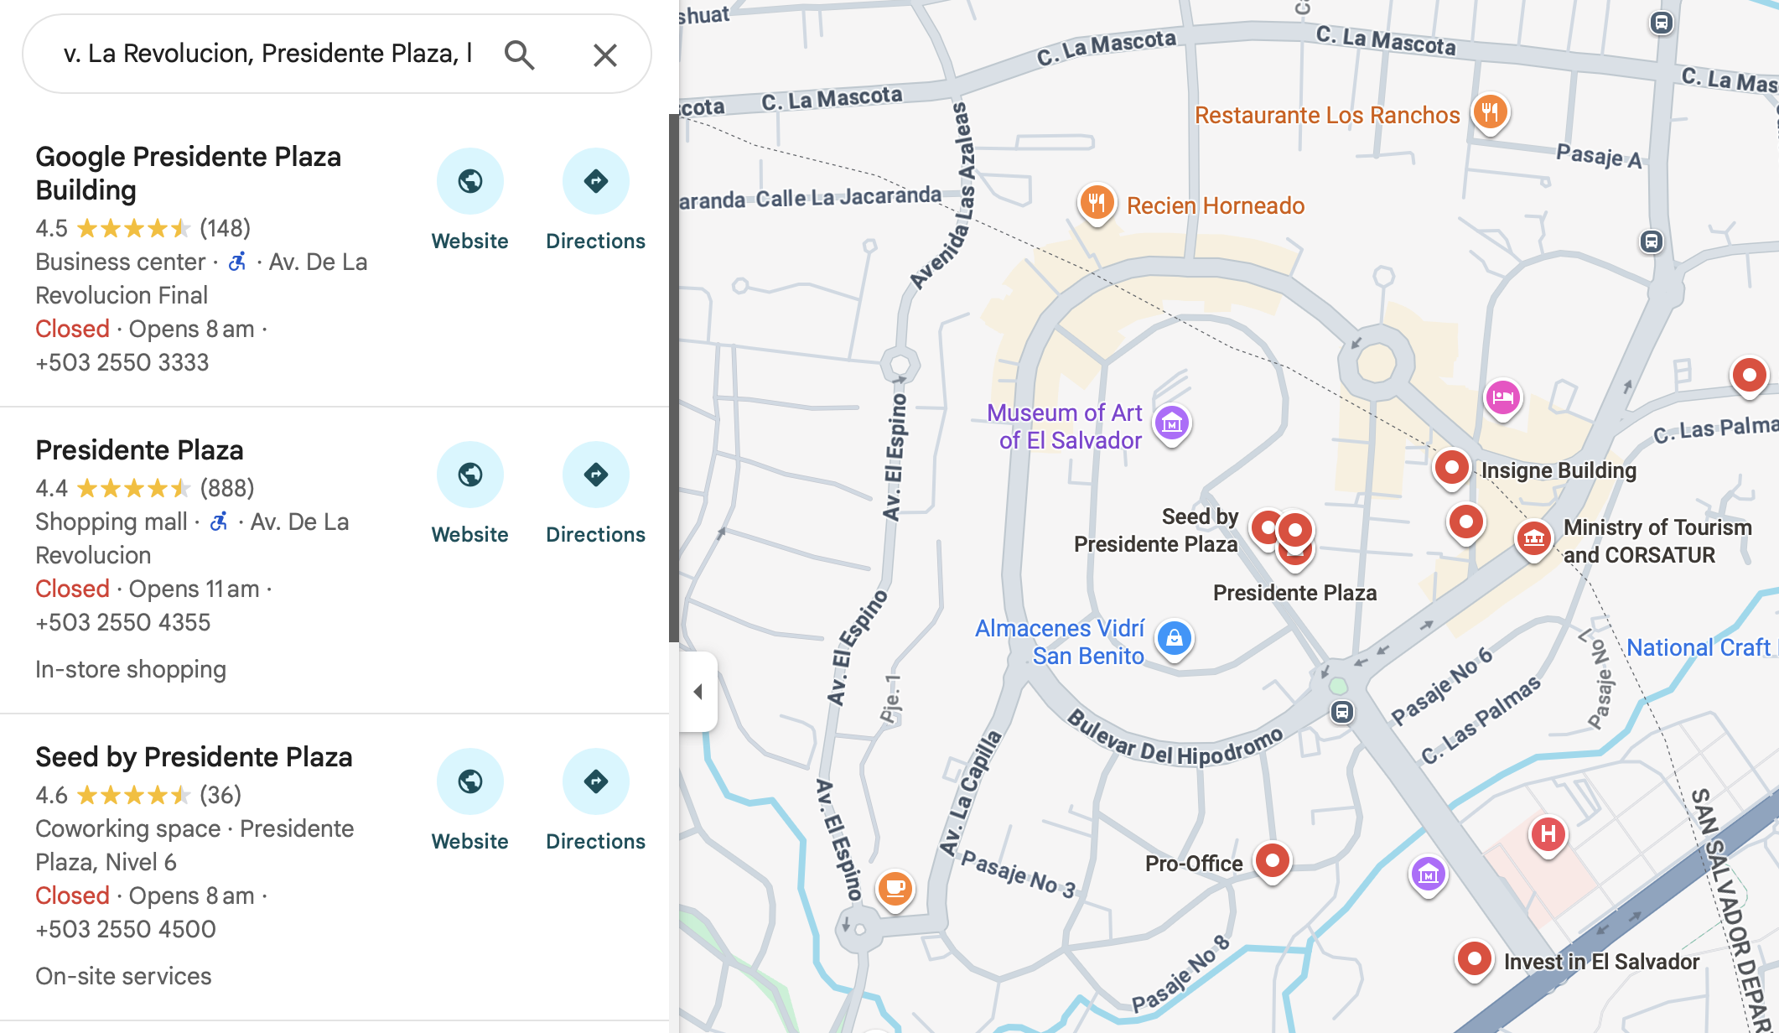Open website for Google Presidente Plaza Building
The width and height of the screenshot is (1779, 1033).
coord(469,181)
